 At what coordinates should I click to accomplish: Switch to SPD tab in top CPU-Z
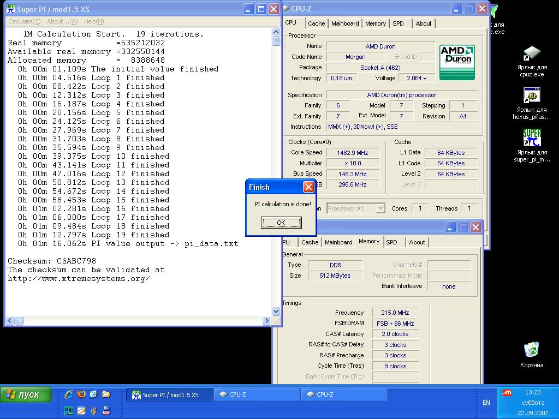coord(398,23)
